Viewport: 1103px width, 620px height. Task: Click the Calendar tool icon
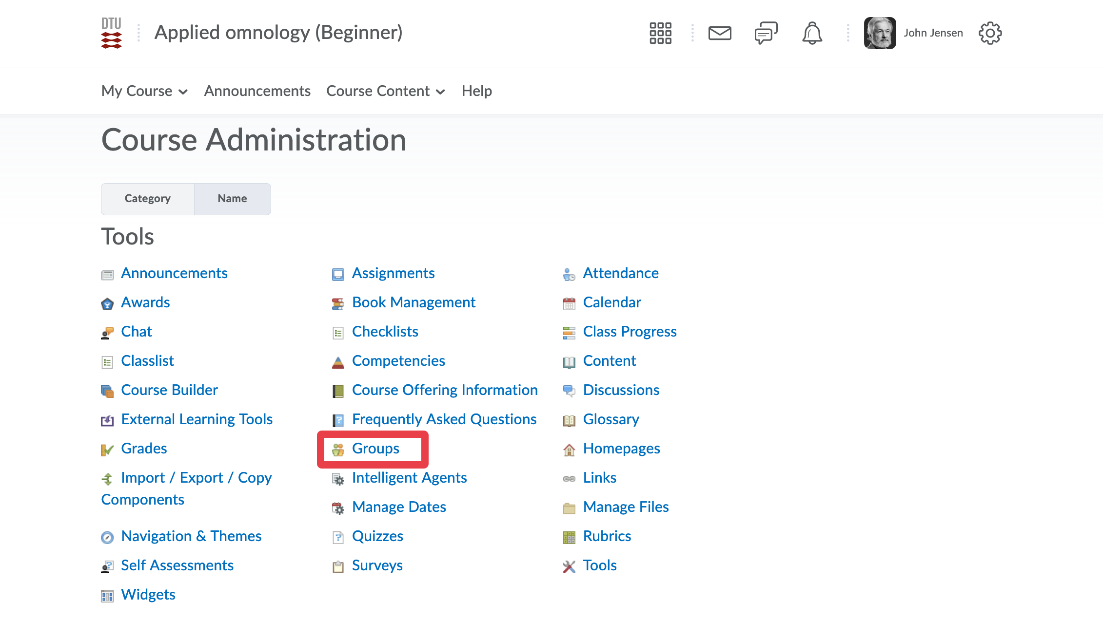coord(569,303)
